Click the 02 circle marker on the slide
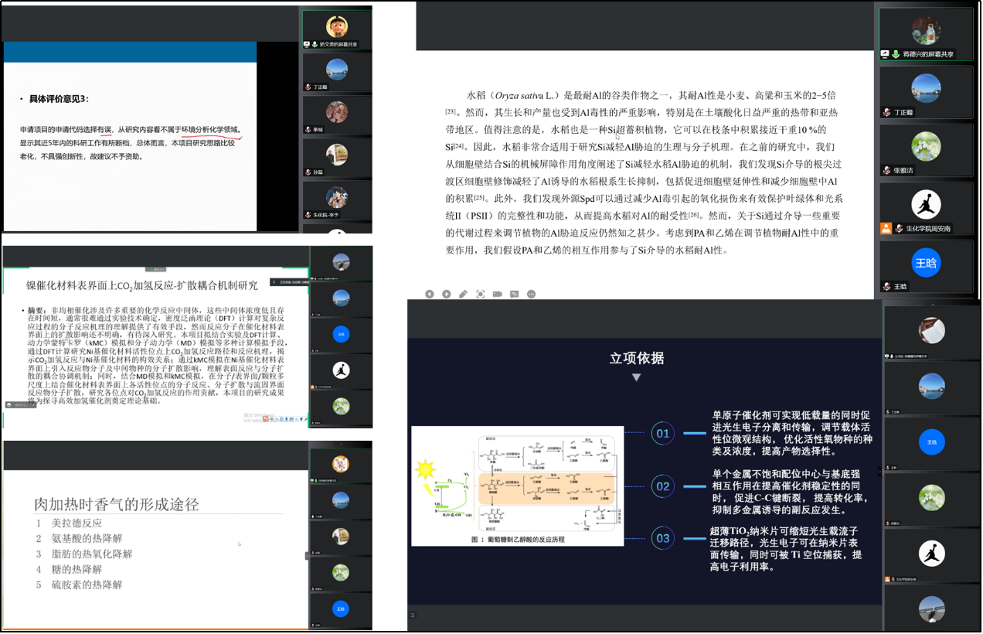The width and height of the screenshot is (983, 634). point(662,486)
